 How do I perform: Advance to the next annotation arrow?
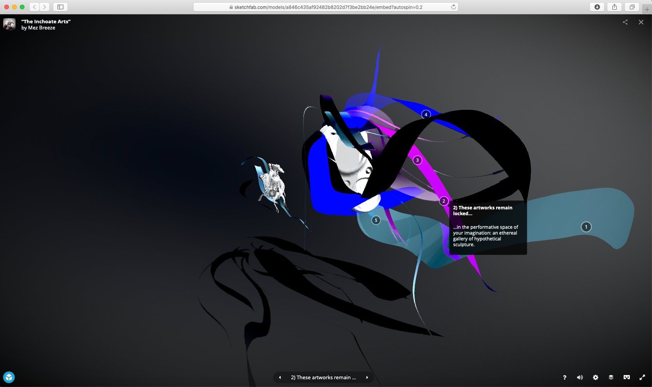pyautogui.click(x=367, y=377)
